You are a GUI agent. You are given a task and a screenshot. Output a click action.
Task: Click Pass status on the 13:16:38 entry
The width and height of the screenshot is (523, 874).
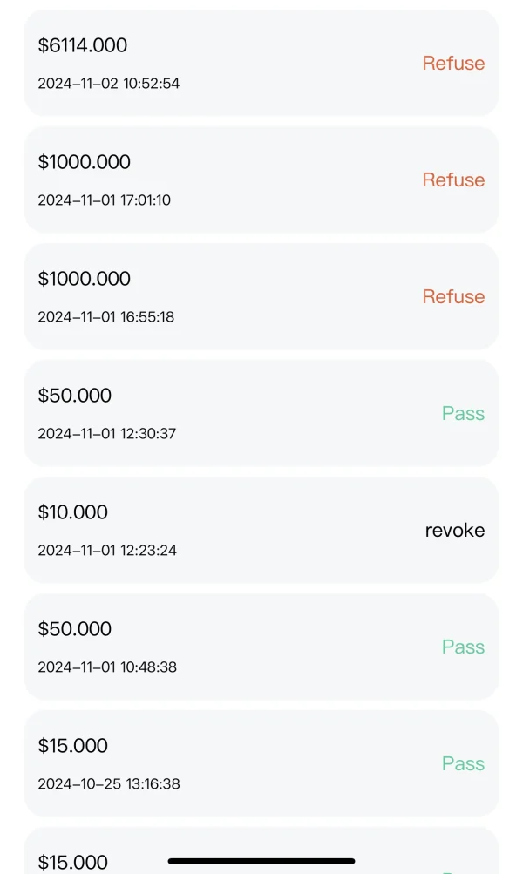point(463,763)
